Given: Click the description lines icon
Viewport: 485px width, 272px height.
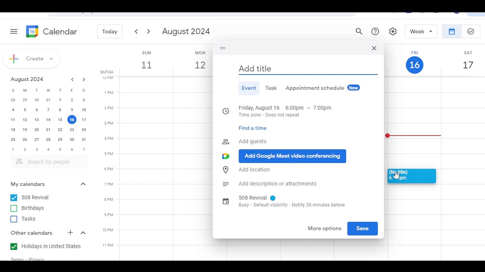Looking at the screenshot, I should pos(225,184).
